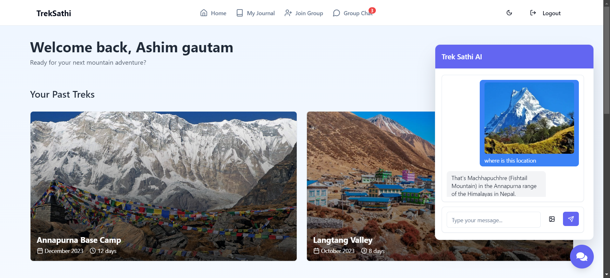Click the scrollbar down arrow
The width and height of the screenshot is (610, 278).
(607, 275)
